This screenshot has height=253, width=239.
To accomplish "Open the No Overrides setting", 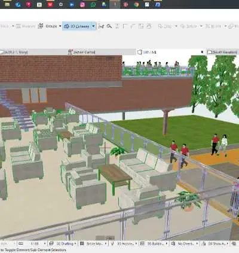I will coord(186,243).
